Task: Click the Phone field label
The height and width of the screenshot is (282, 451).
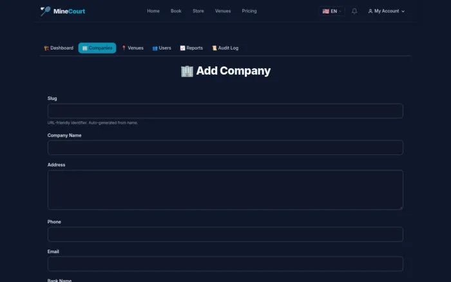Action: (54, 222)
